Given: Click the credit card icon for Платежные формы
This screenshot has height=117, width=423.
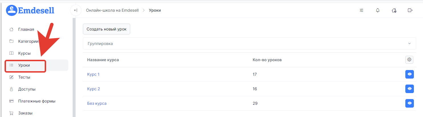Looking at the screenshot, I should (x=11, y=101).
